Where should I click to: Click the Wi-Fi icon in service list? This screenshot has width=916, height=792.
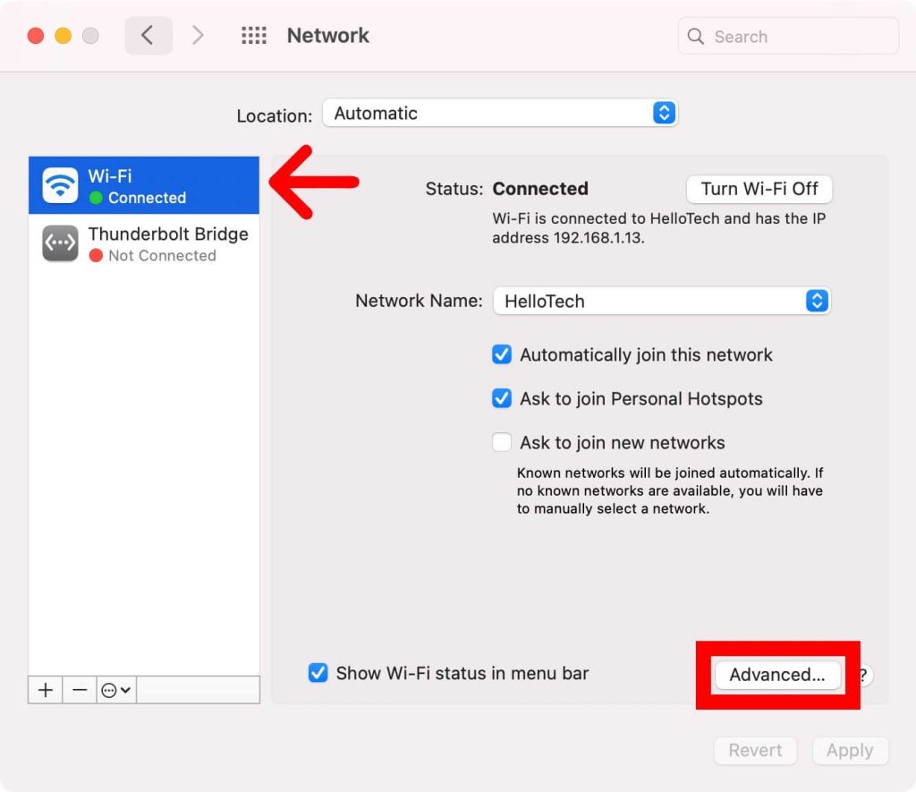tap(61, 186)
